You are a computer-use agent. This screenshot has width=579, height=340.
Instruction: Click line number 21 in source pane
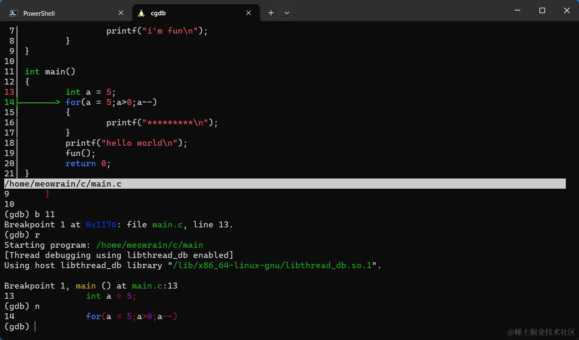coord(9,173)
